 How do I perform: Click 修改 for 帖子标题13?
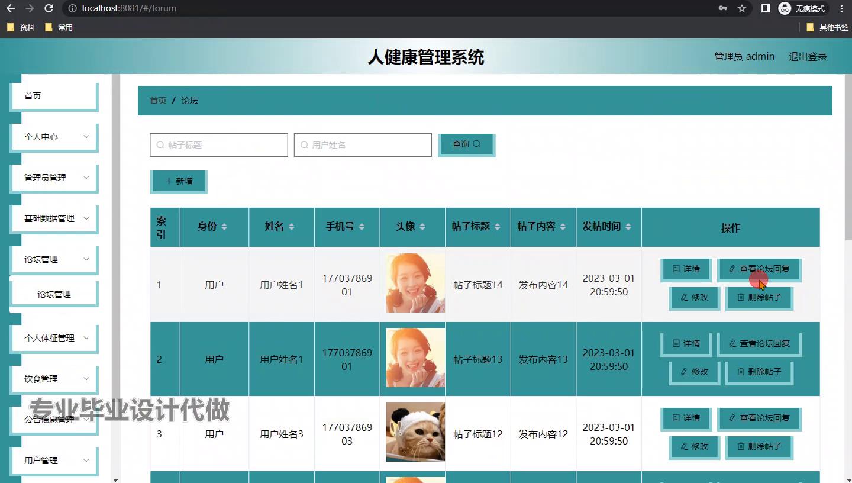695,372
